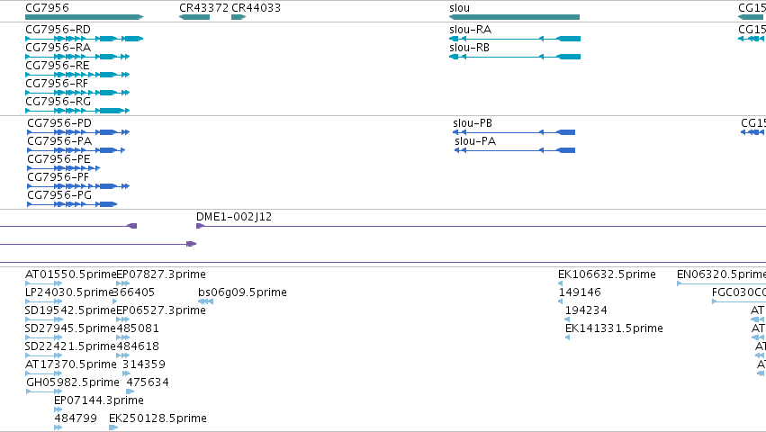The height and width of the screenshot is (432, 766).
Task: Open the slou-PB protein feature
Action: point(514,132)
